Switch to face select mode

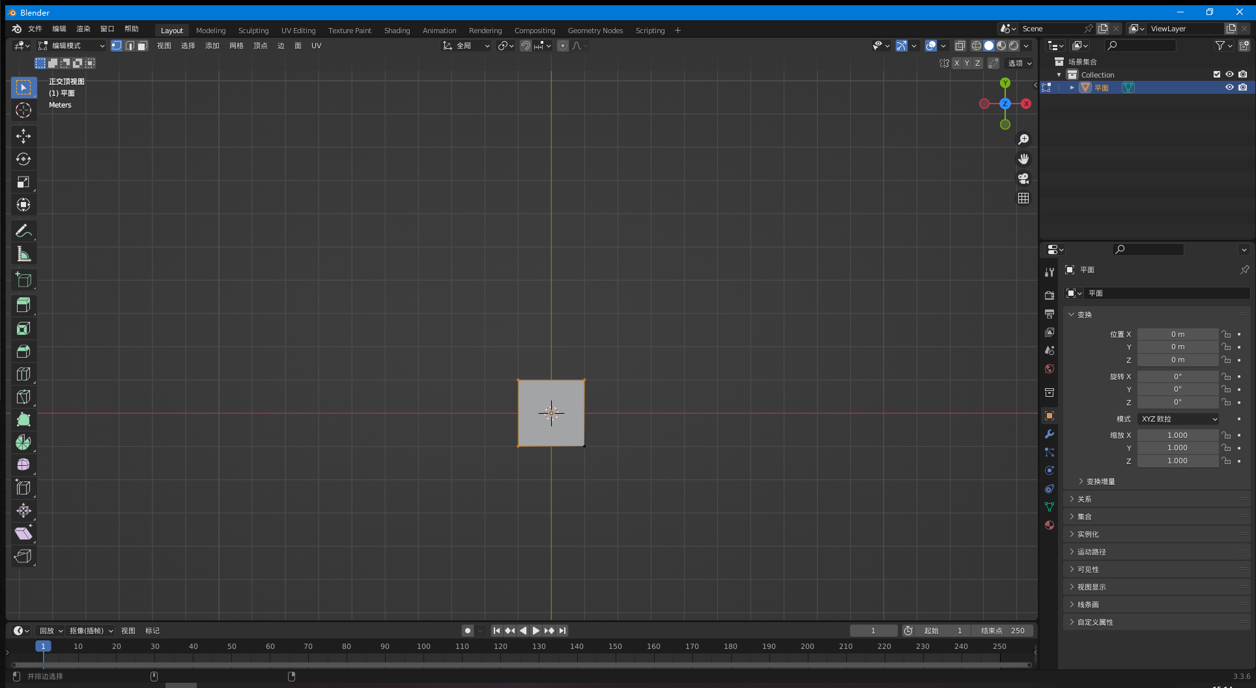pyautogui.click(x=143, y=46)
